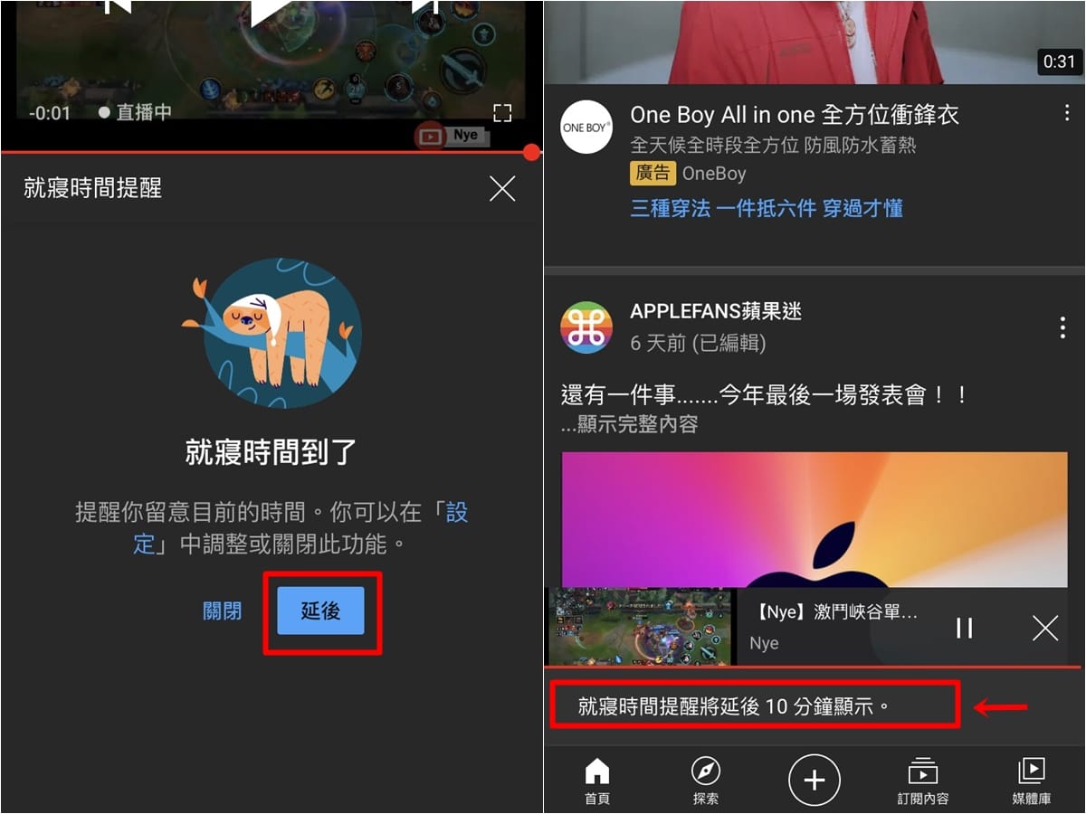Open the OneBoy channel avatar

[586, 127]
